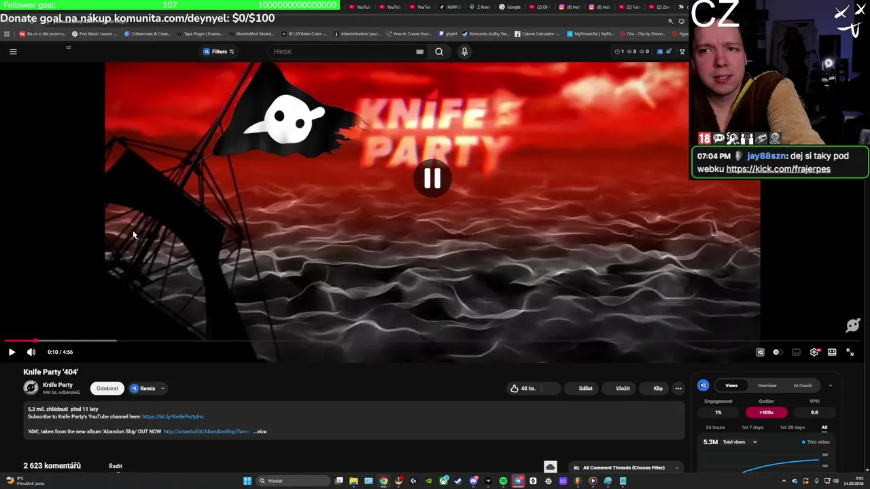Open Xbox app from the taskbar

click(x=443, y=481)
